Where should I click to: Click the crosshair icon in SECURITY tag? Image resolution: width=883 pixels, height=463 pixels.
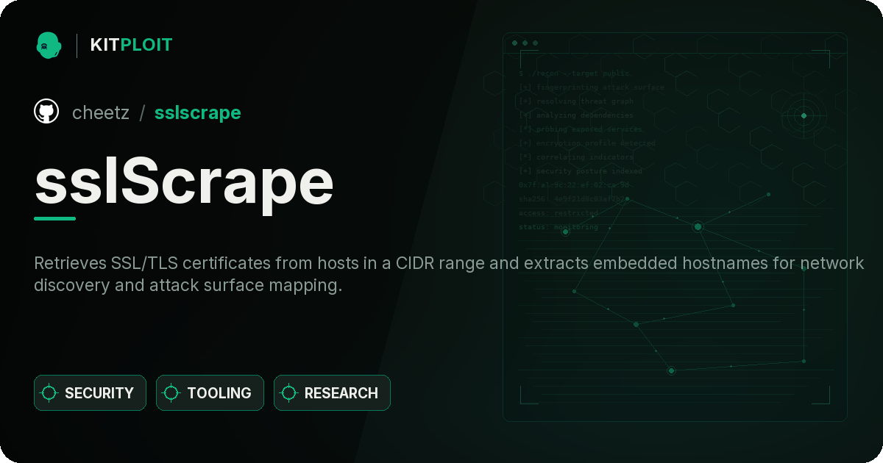(49, 393)
